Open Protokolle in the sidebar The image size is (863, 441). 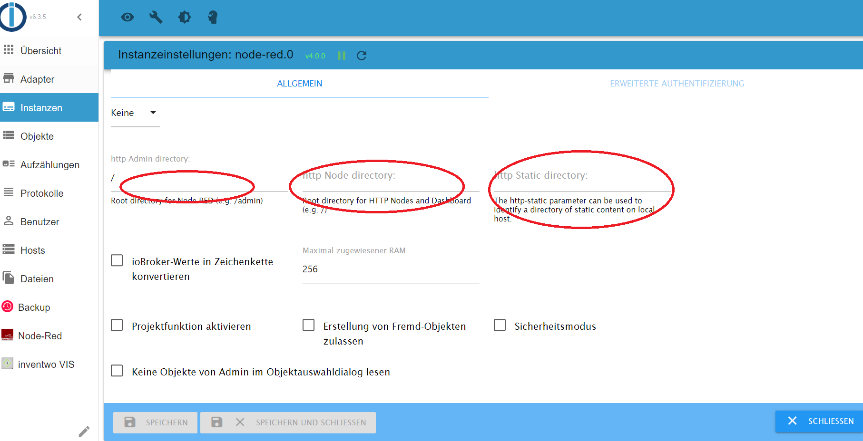coord(49,193)
